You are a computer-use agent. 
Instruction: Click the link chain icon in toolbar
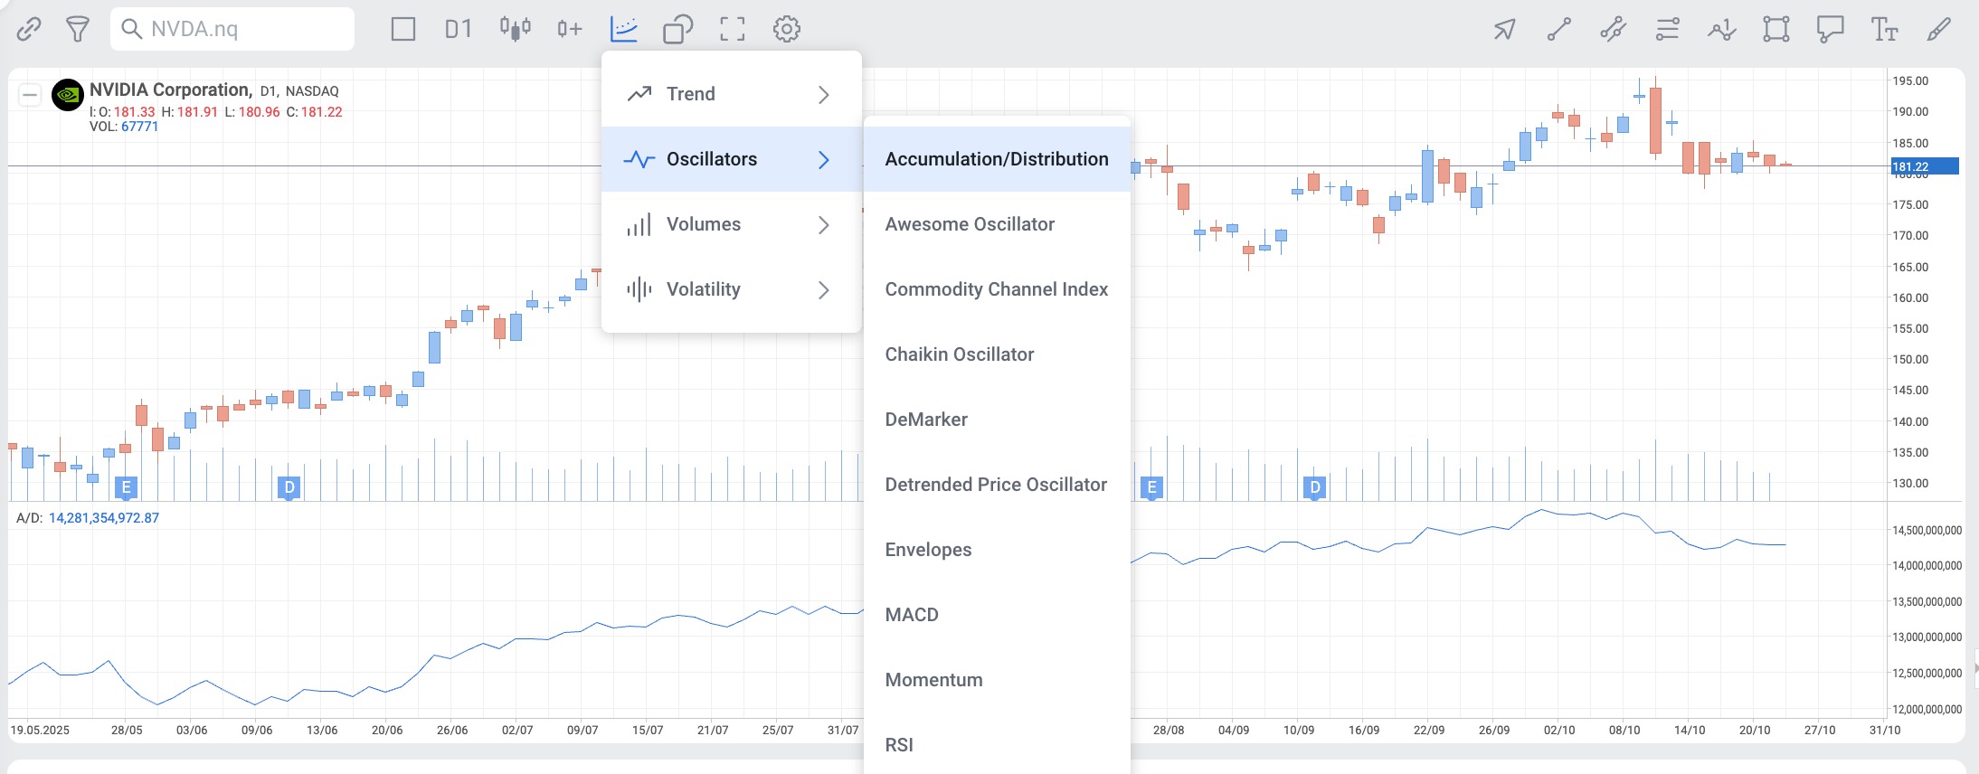pyautogui.click(x=29, y=29)
